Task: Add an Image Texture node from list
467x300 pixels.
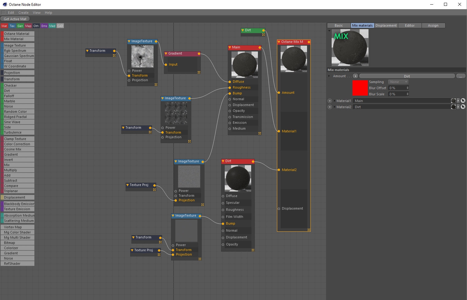Action: click(x=18, y=45)
